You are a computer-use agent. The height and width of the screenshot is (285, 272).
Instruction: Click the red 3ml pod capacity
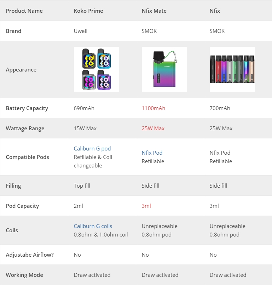(x=146, y=206)
